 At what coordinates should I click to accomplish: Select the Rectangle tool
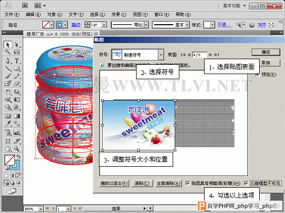[x=16, y=68]
